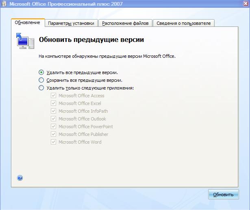
Task: Toggle Microsoft Office PowerPoint checkbox
Action: tap(53, 127)
